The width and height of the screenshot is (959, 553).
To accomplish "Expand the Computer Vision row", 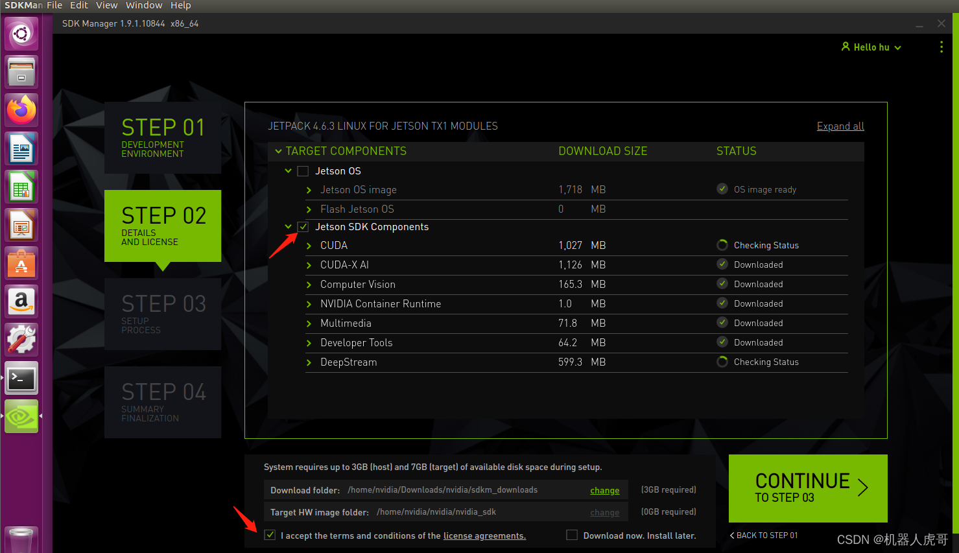I will pos(309,285).
